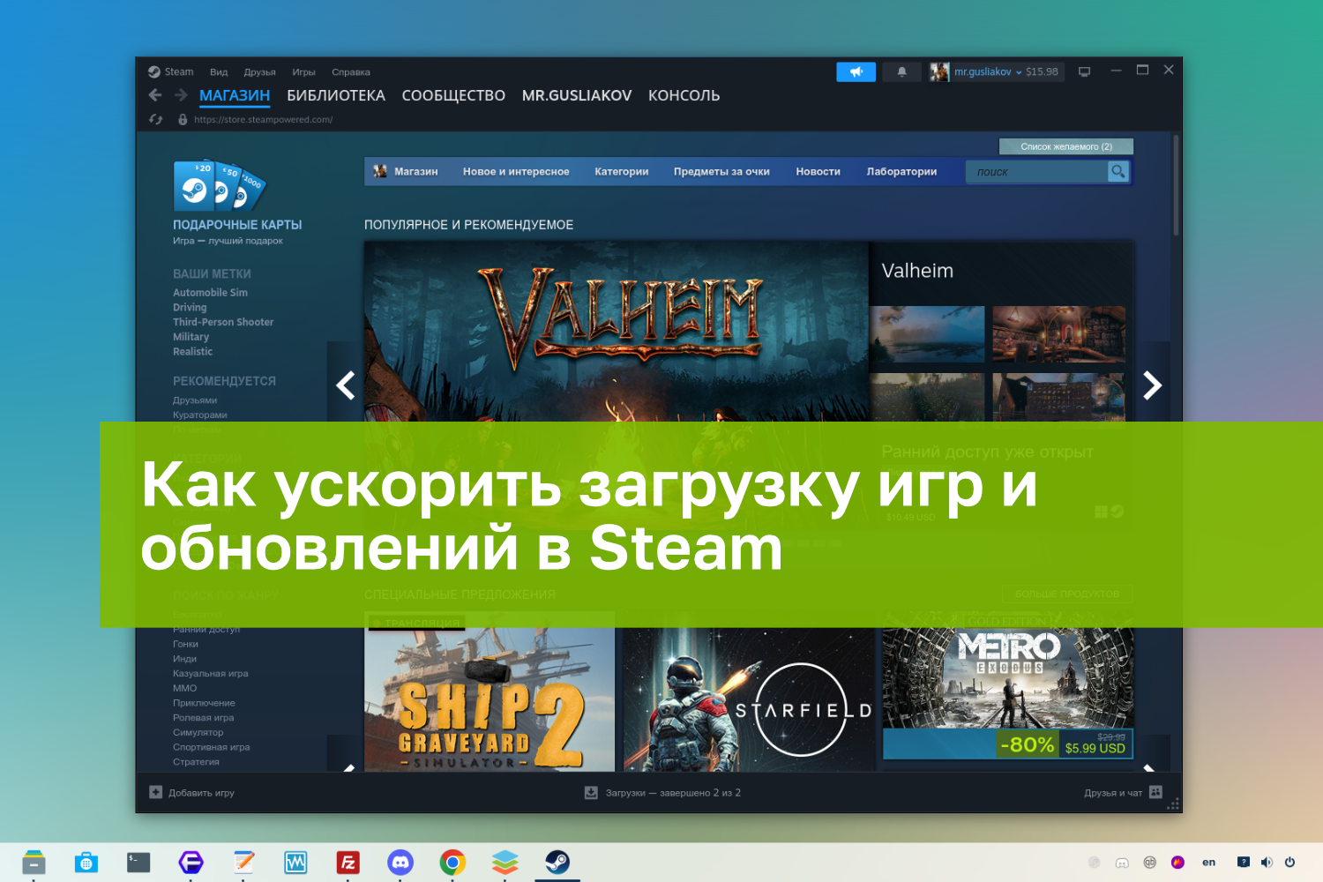Launch Discord from the taskbar
Viewport: 1323px width, 882px height.
400,862
